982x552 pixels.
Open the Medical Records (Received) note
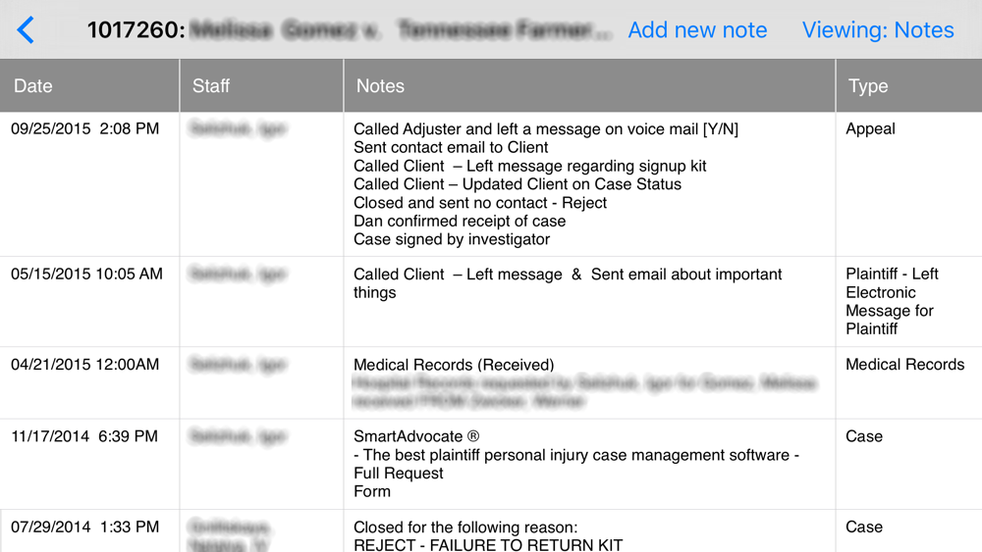click(454, 365)
